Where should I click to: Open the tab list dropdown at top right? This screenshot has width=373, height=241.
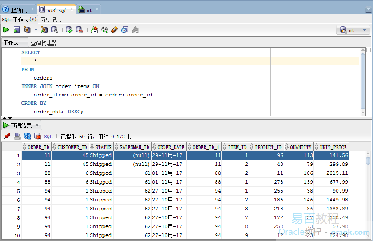click(x=369, y=9)
